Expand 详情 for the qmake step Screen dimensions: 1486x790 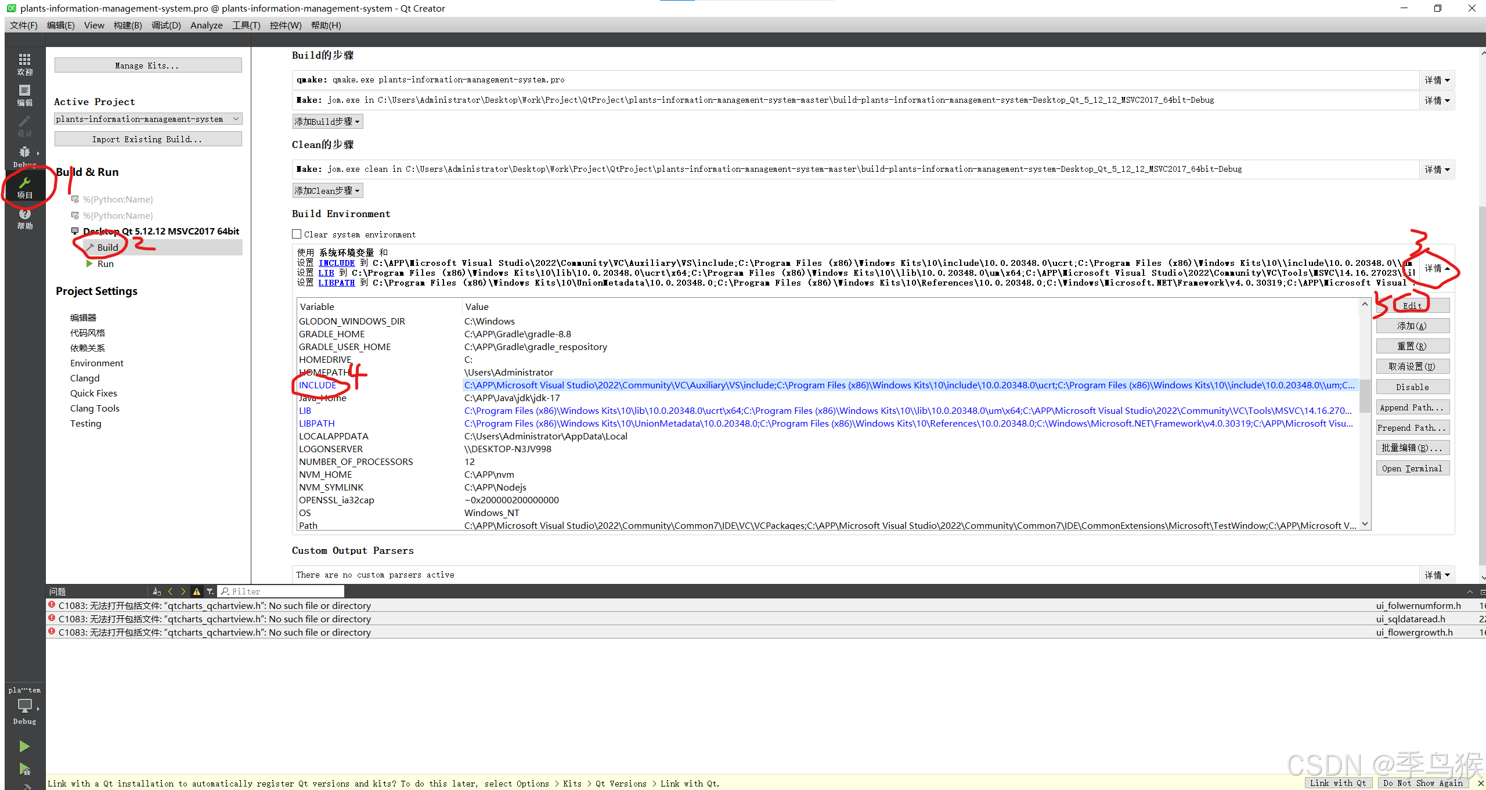[1437, 80]
